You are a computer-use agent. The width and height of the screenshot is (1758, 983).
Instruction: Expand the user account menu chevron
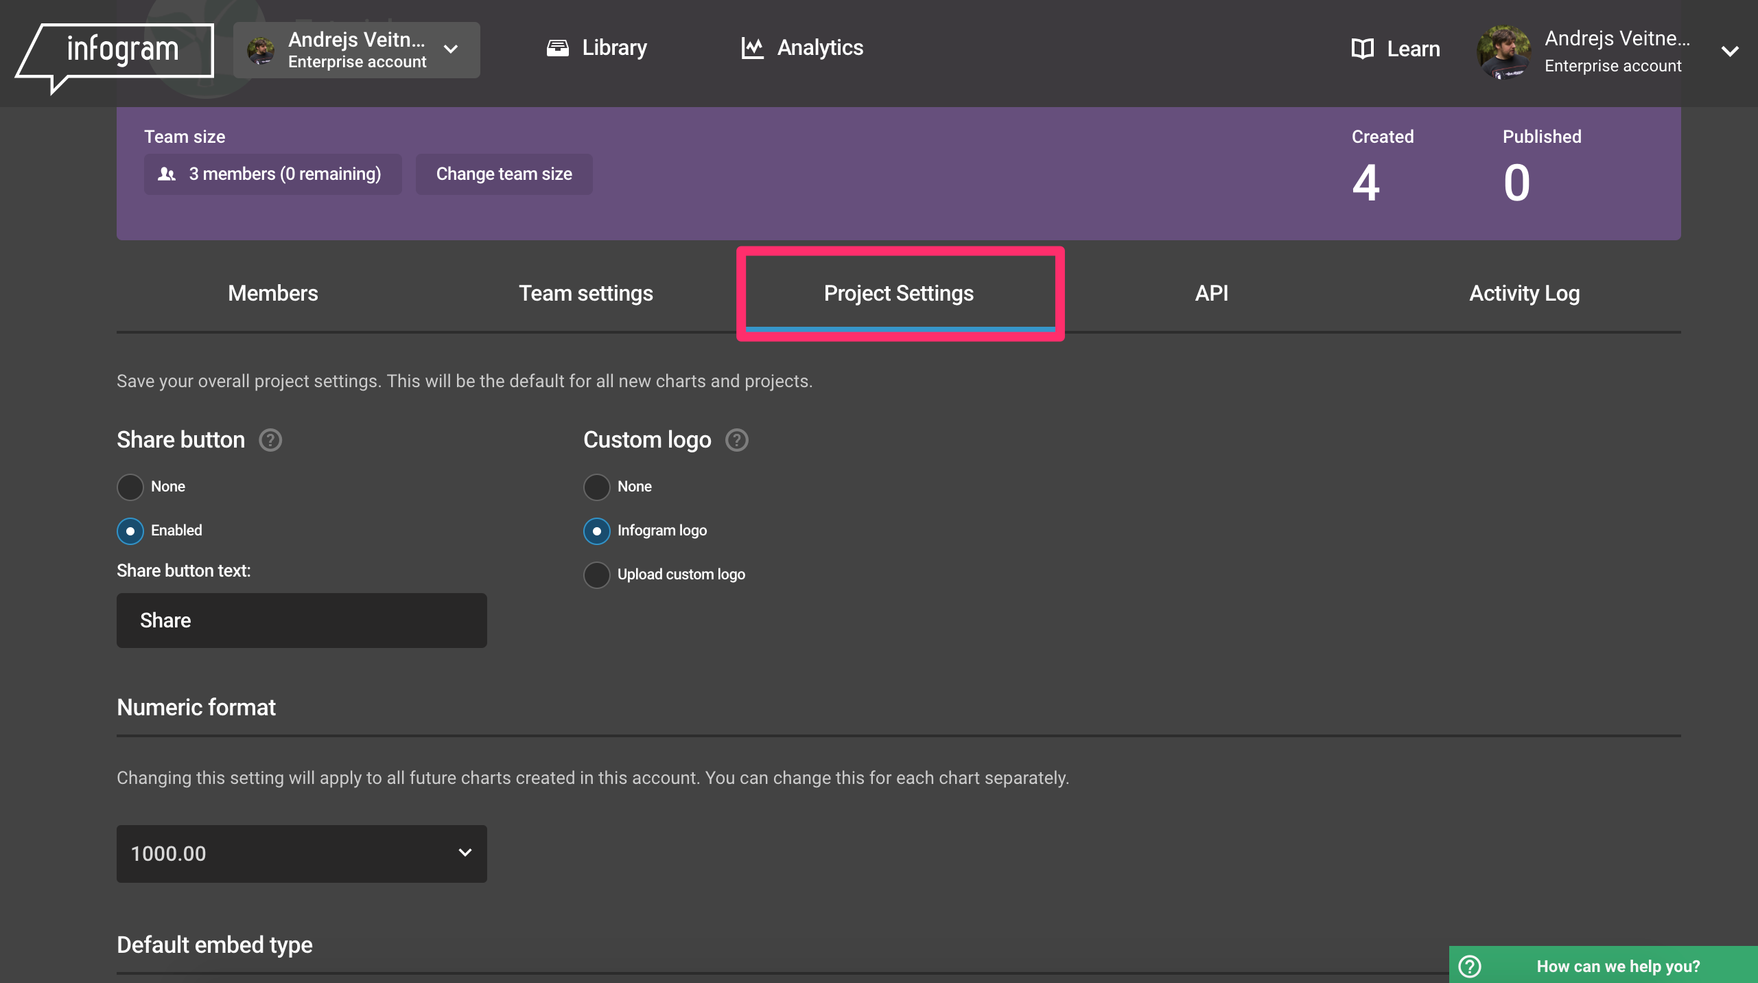(x=1731, y=51)
